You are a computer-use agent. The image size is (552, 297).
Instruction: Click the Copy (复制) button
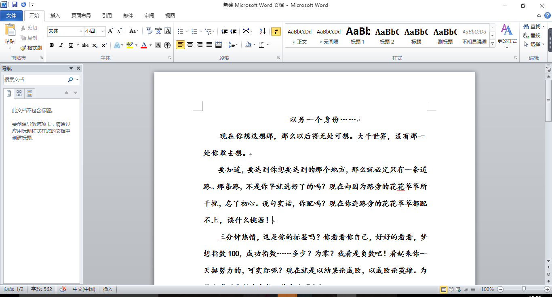[29, 38]
